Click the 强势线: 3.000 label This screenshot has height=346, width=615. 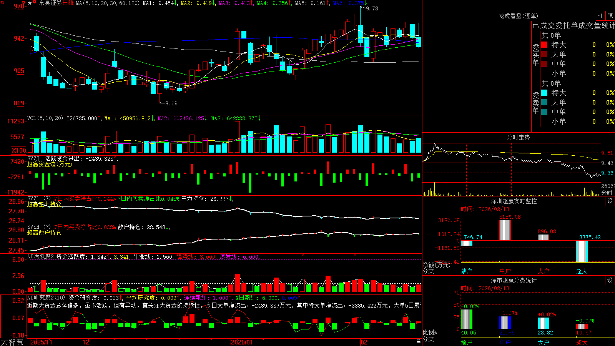[x=196, y=257]
